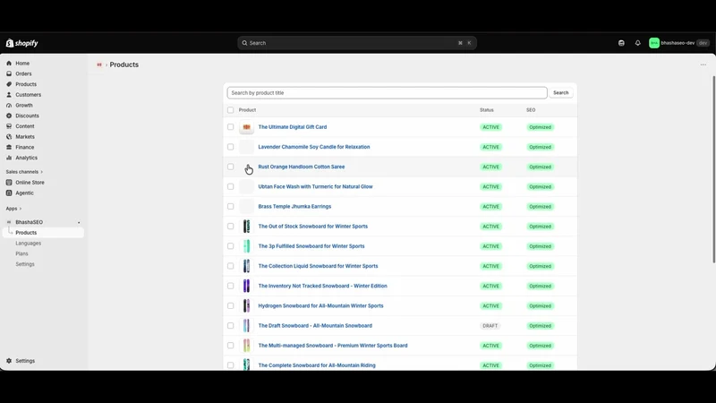
Task: Click DRAFT badge on Draft Snowboard row
Action: 490,326
